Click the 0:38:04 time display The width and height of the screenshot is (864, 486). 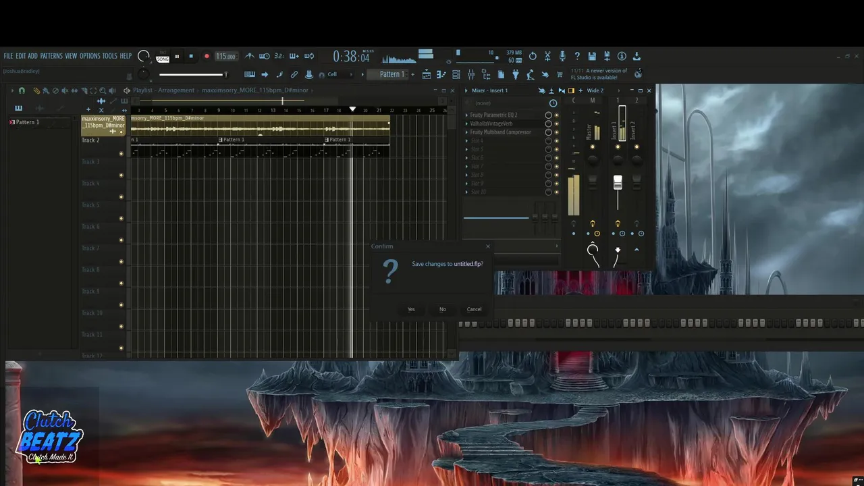click(x=351, y=57)
